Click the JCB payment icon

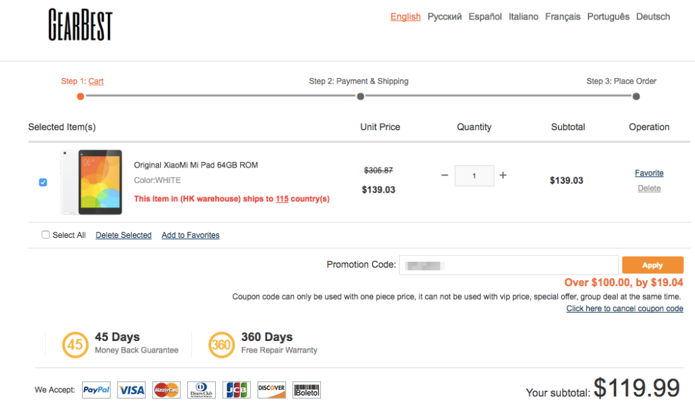pos(236,390)
